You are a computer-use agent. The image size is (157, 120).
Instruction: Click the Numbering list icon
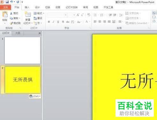click(102, 15)
